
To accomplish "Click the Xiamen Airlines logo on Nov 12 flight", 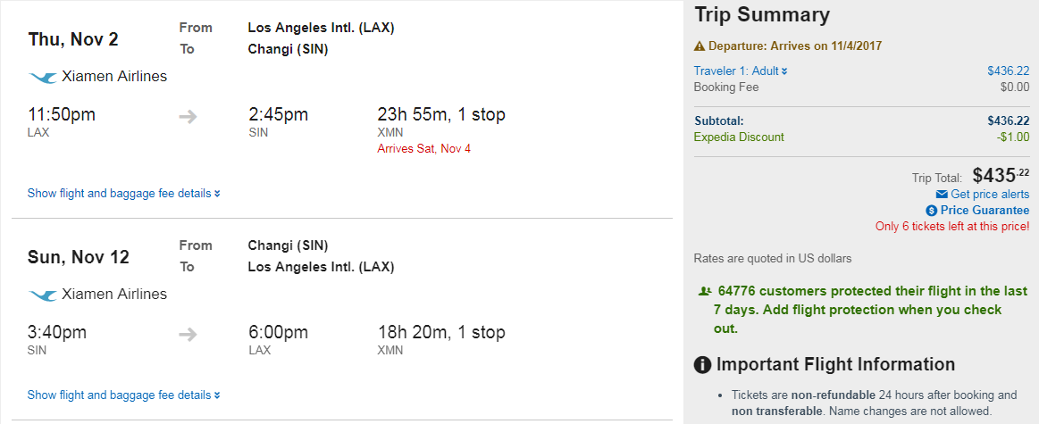I will point(42,295).
